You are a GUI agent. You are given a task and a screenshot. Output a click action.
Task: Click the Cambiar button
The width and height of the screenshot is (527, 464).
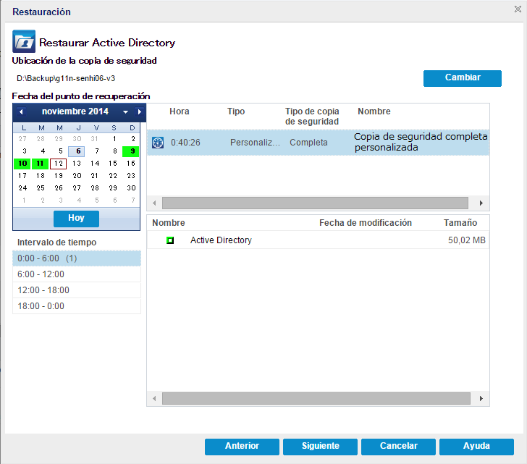(463, 78)
